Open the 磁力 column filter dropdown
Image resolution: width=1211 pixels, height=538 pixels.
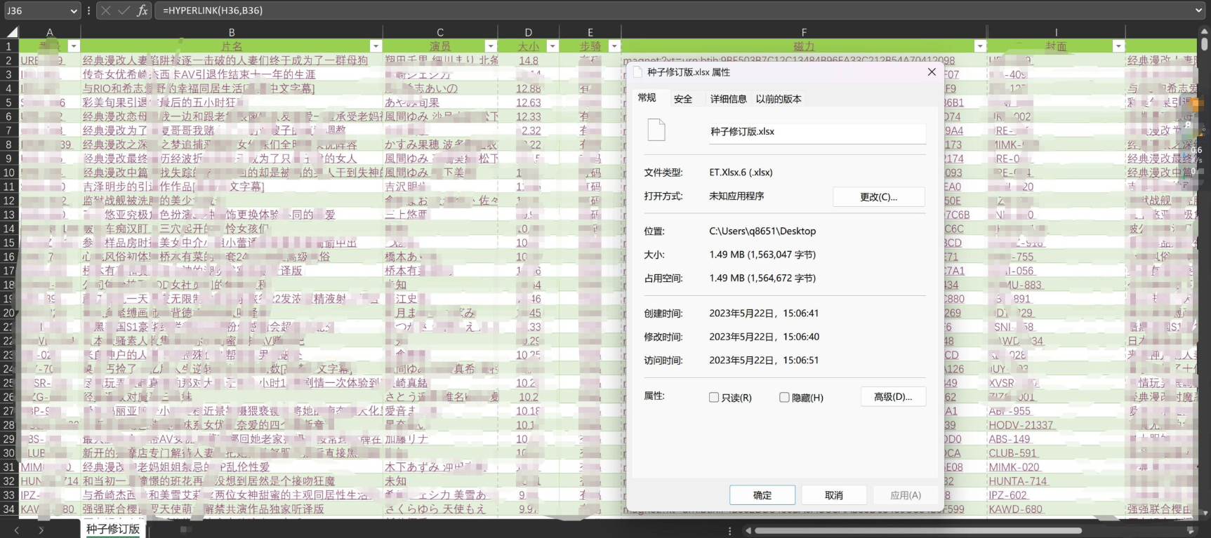(x=980, y=46)
